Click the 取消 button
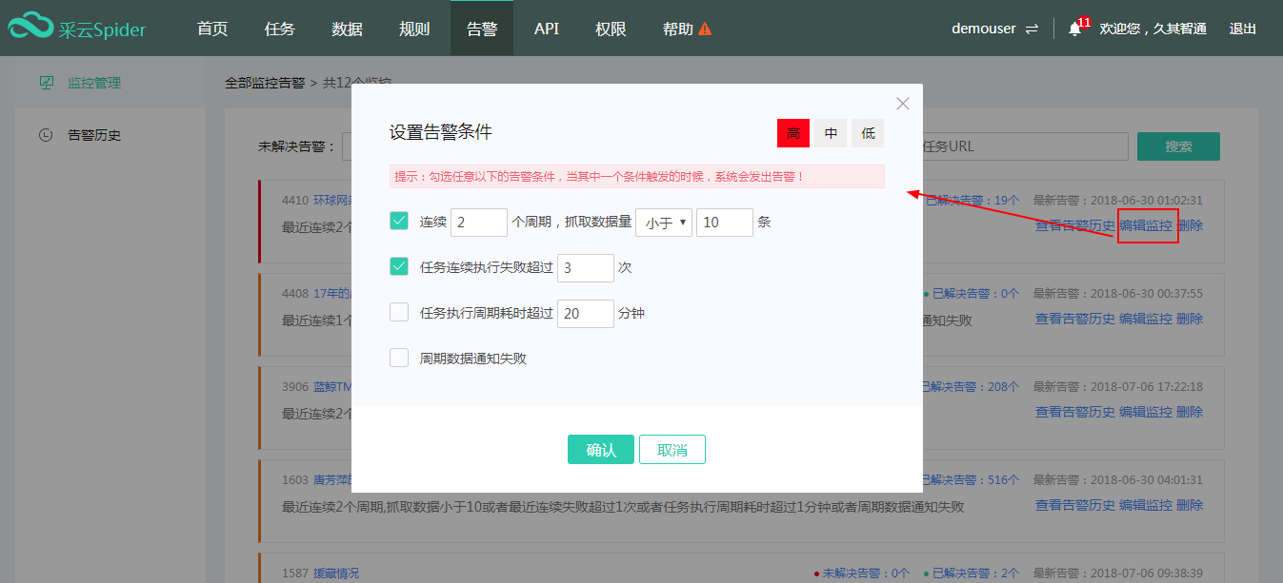 (x=672, y=450)
